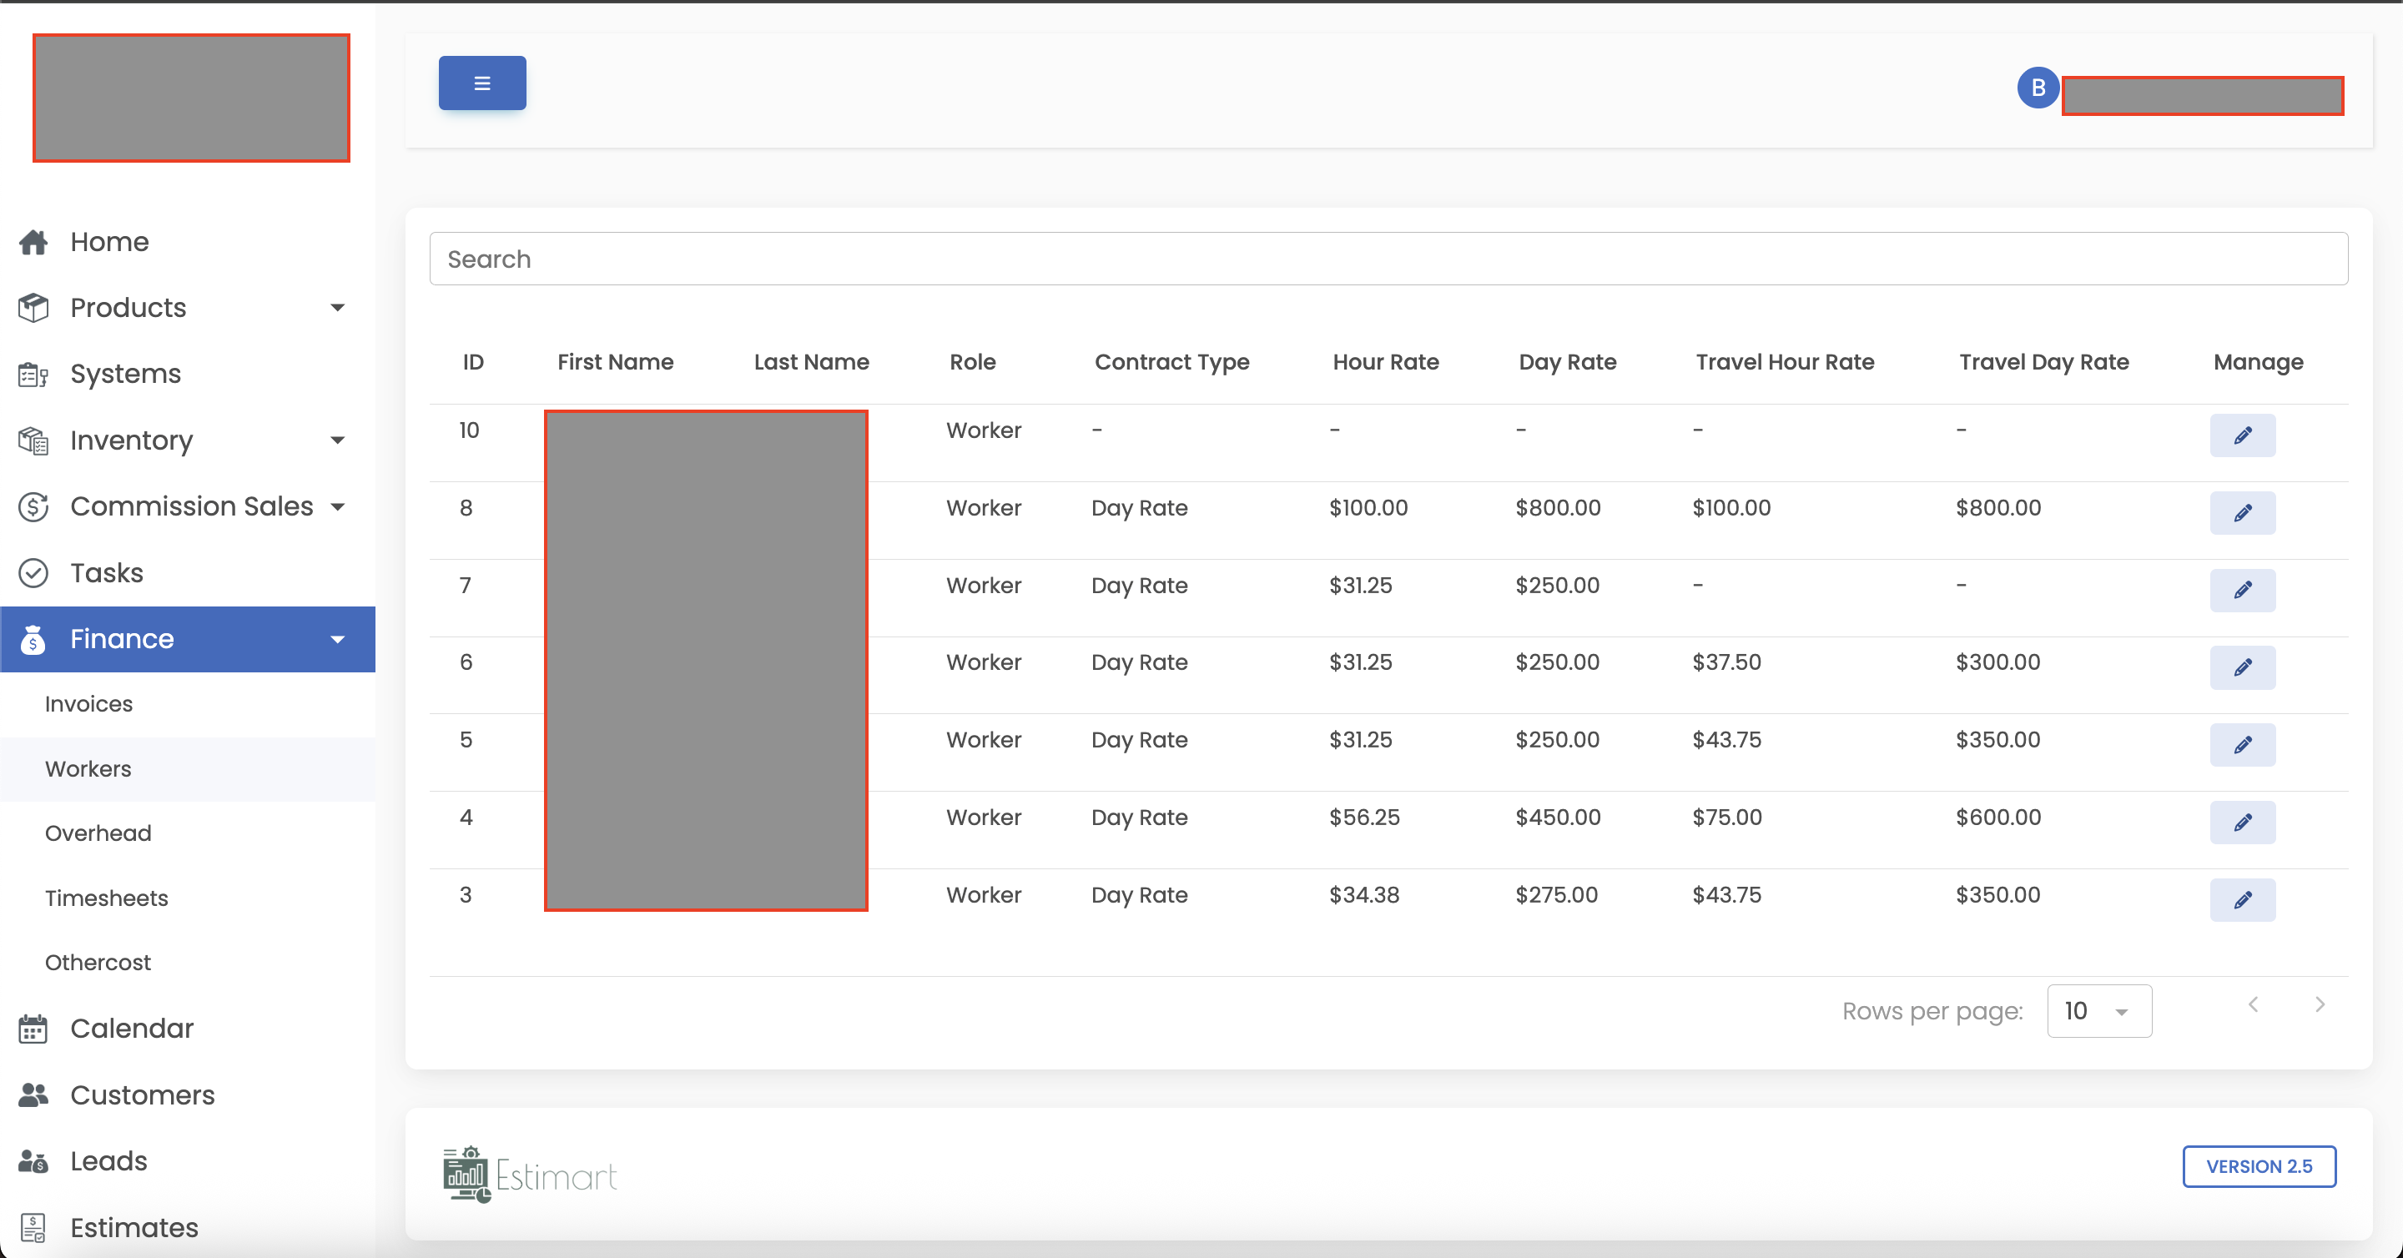Edit worker 3 using its pencil icon

tap(2243, 900)
